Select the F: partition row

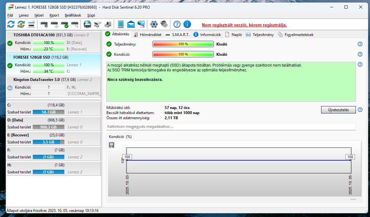(54, 154)
